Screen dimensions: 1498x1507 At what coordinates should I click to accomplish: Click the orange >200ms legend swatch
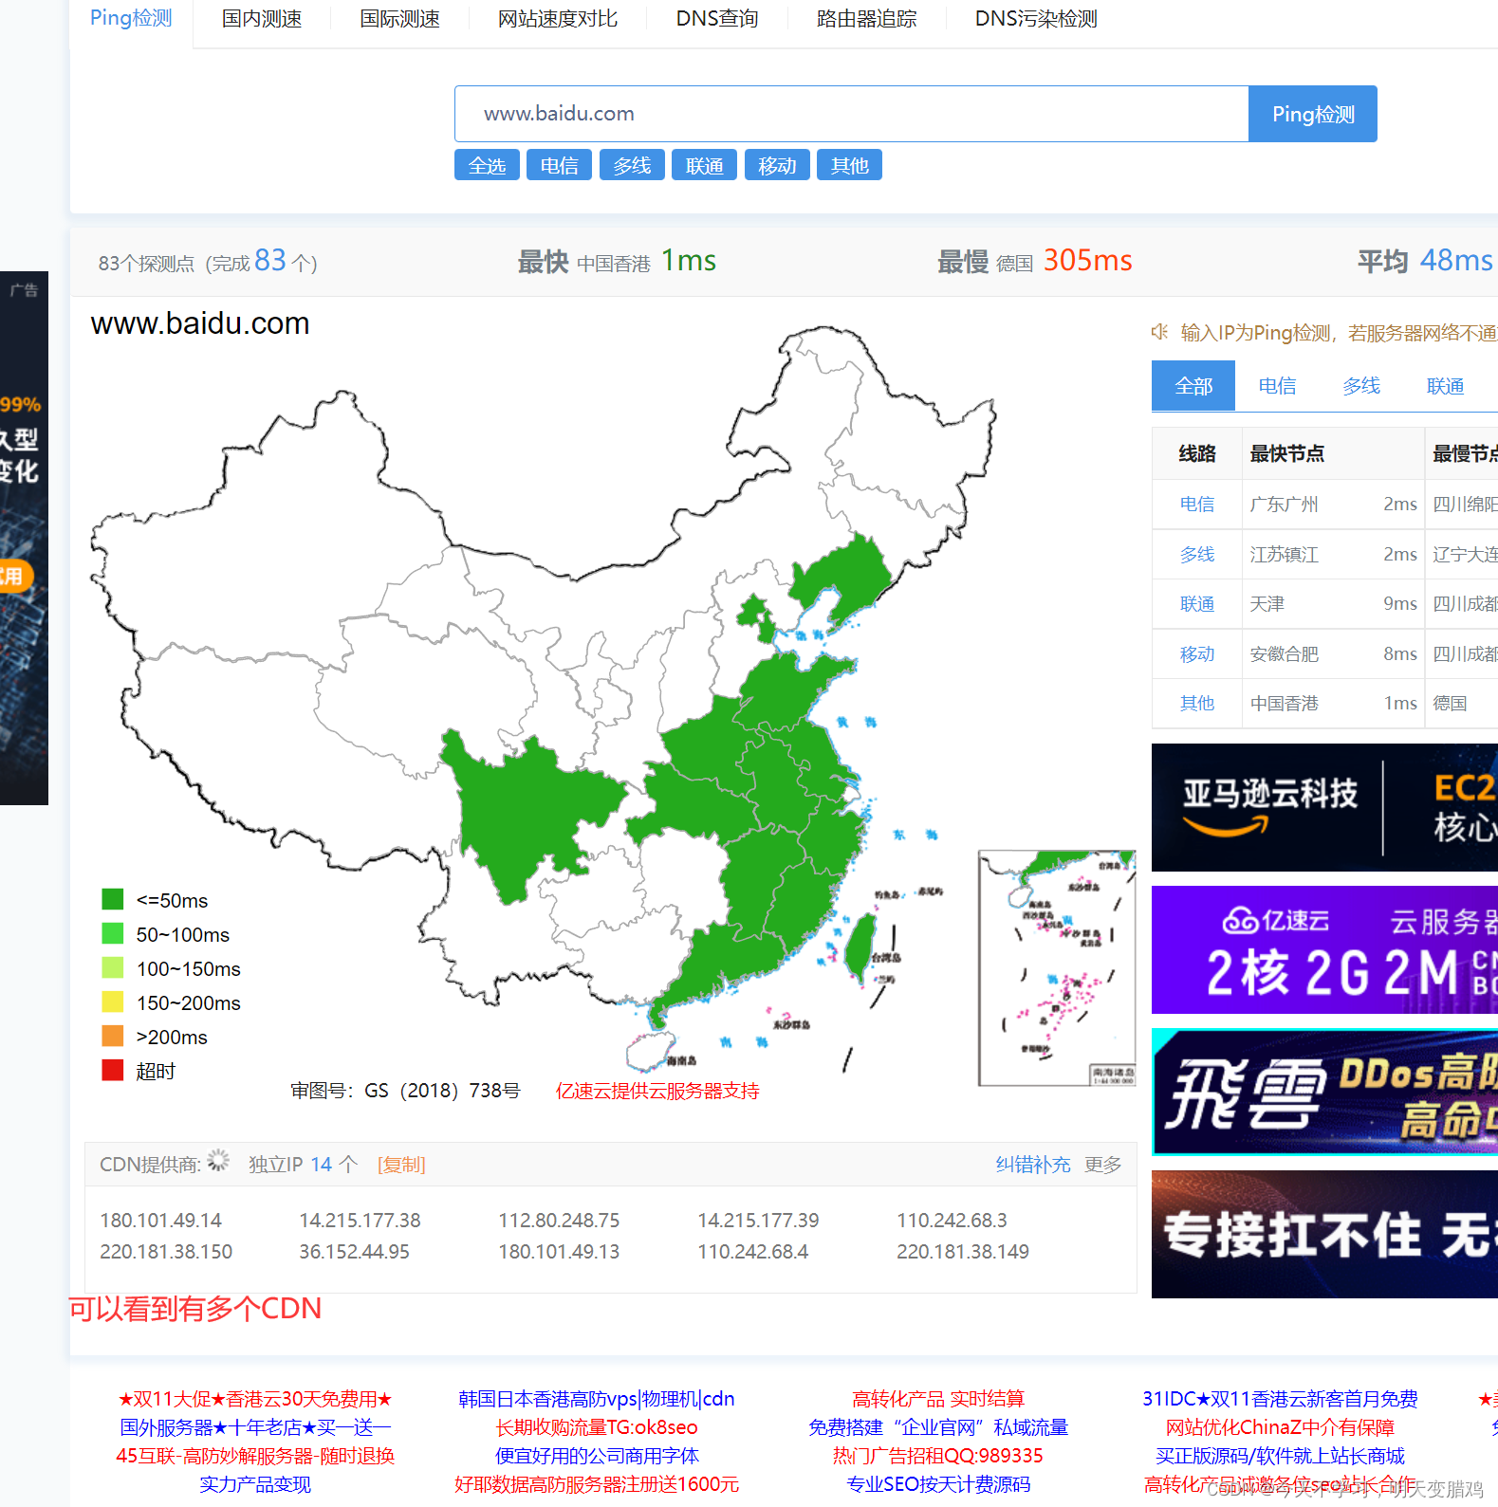pos(113,1036)
